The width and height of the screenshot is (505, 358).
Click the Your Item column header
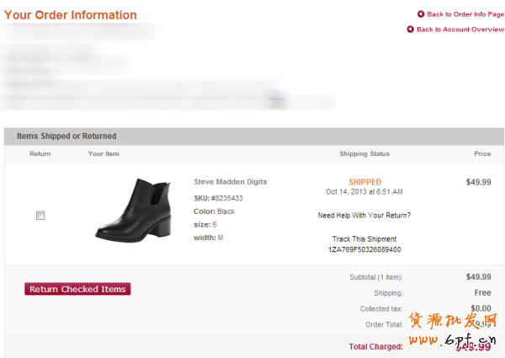point(104,153)
